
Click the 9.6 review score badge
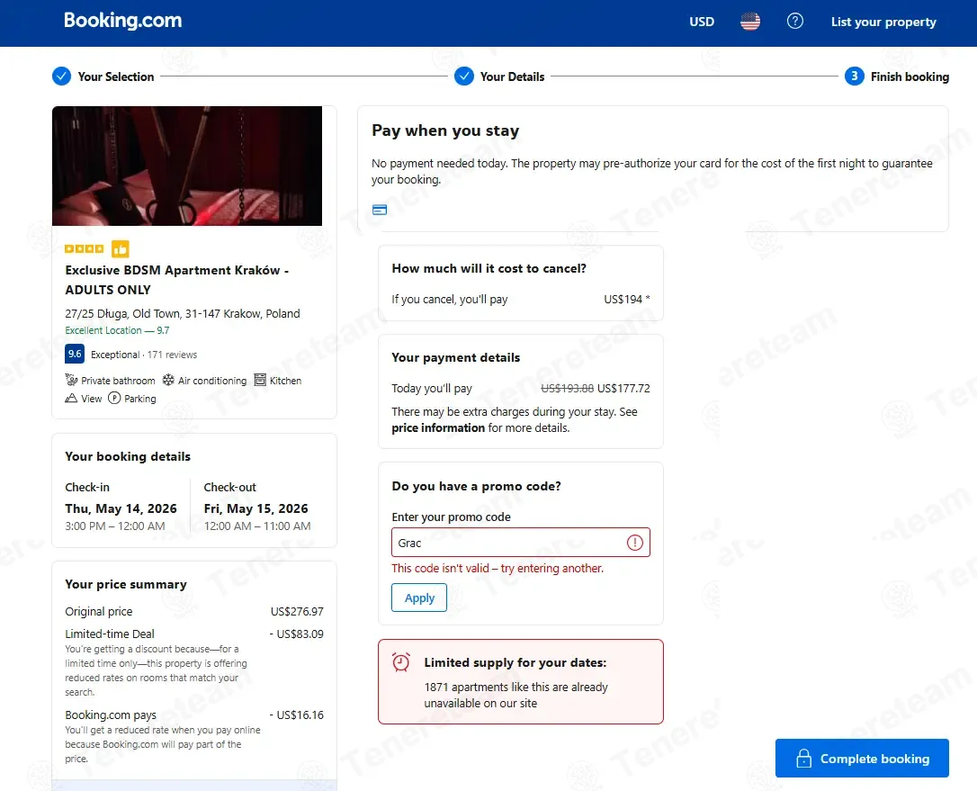click(x=75, y=354)
